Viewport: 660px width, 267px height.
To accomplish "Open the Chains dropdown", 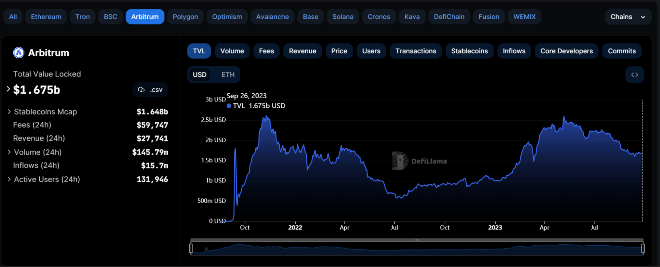I will click(628, 17).
